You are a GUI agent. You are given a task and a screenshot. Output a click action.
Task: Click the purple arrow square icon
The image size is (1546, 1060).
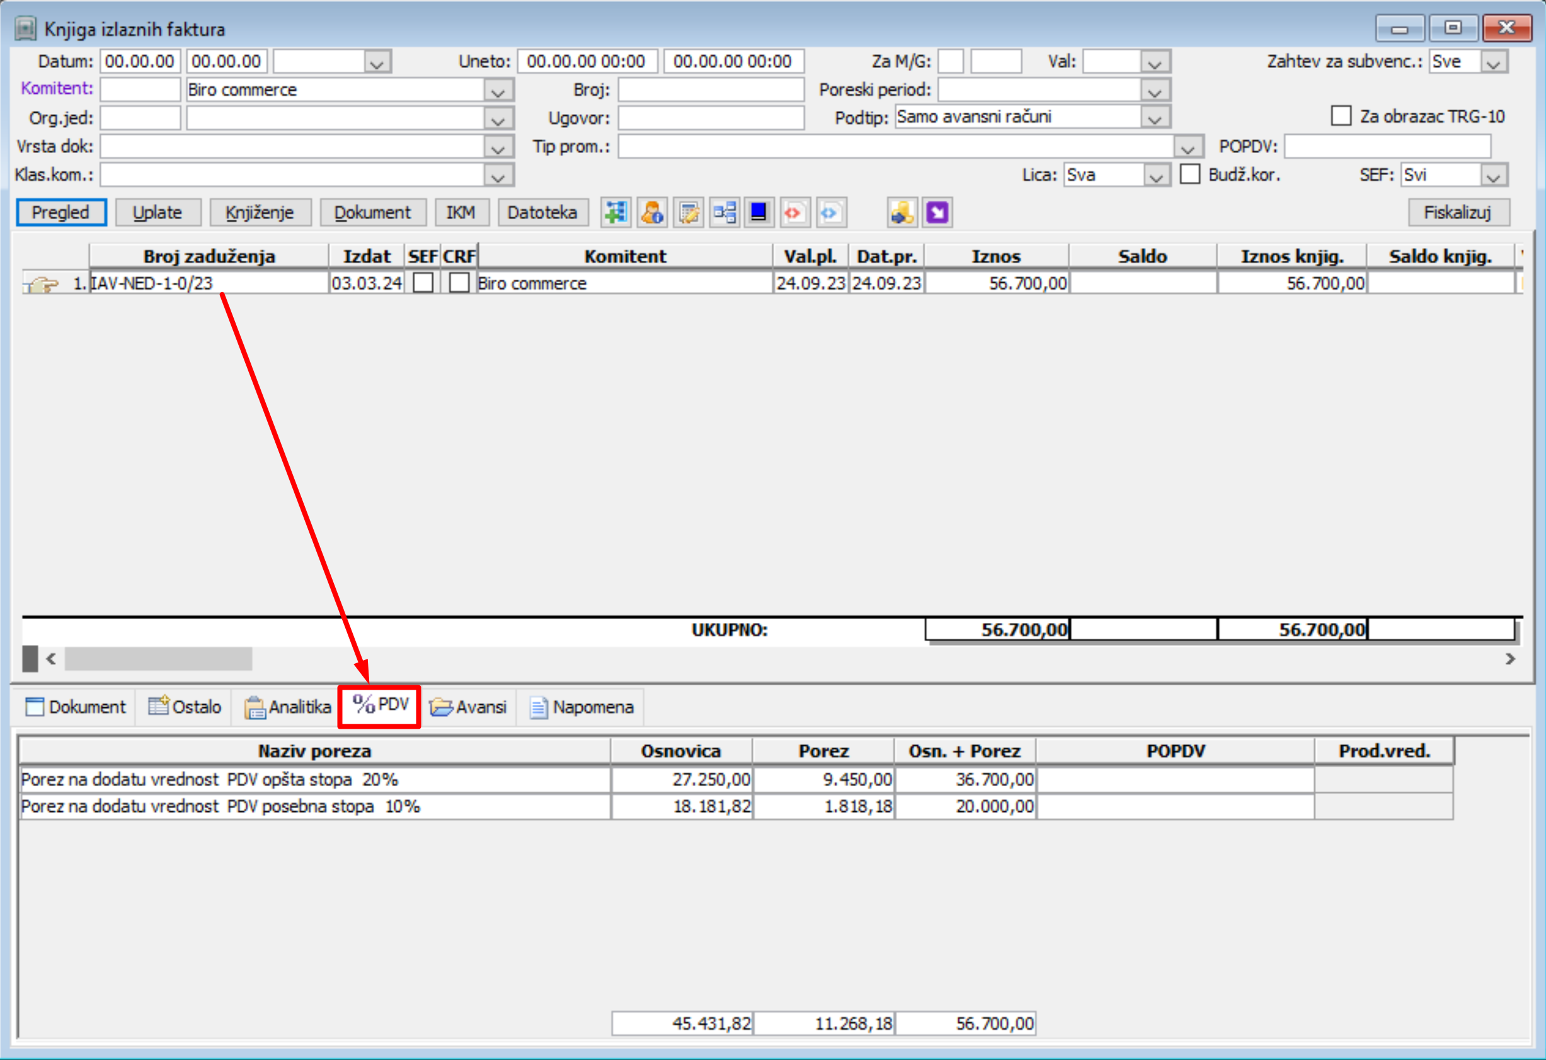point(937,213)
